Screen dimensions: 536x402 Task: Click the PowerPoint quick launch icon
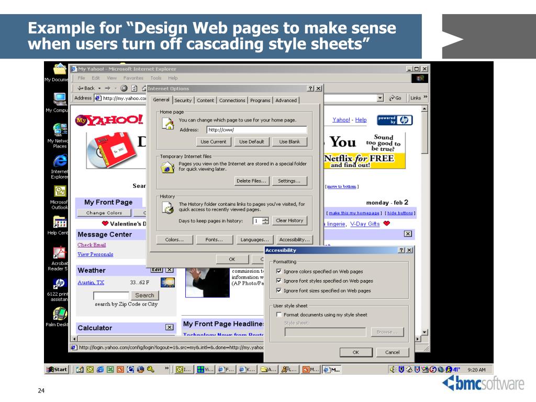(x=120, y=370)
